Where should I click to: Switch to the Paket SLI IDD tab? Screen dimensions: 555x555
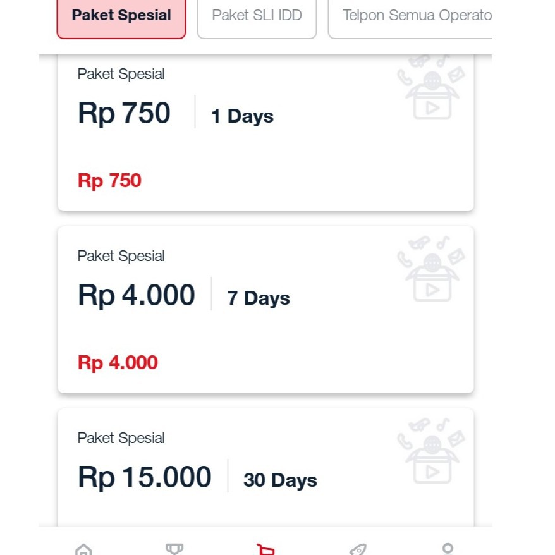tap(257, 15)
